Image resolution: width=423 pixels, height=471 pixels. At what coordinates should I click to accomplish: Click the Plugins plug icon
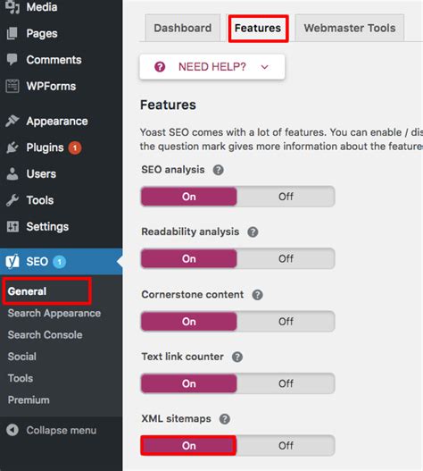(12, 147)
